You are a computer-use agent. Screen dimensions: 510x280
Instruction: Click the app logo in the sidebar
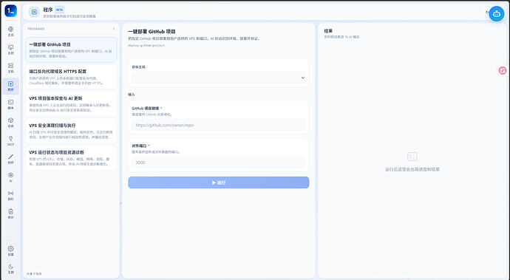(11, 11)
